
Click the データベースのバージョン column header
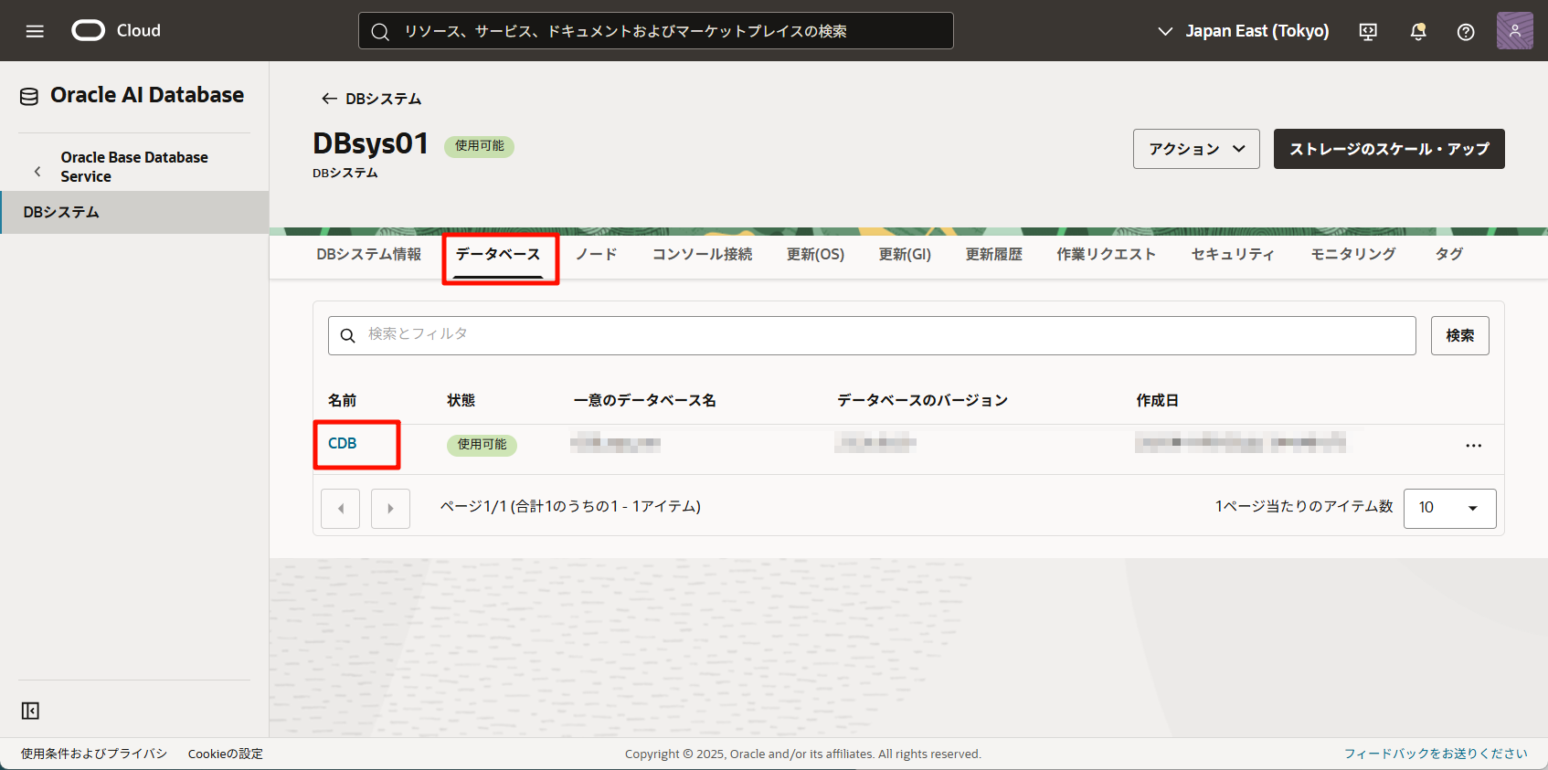[922, 400]
